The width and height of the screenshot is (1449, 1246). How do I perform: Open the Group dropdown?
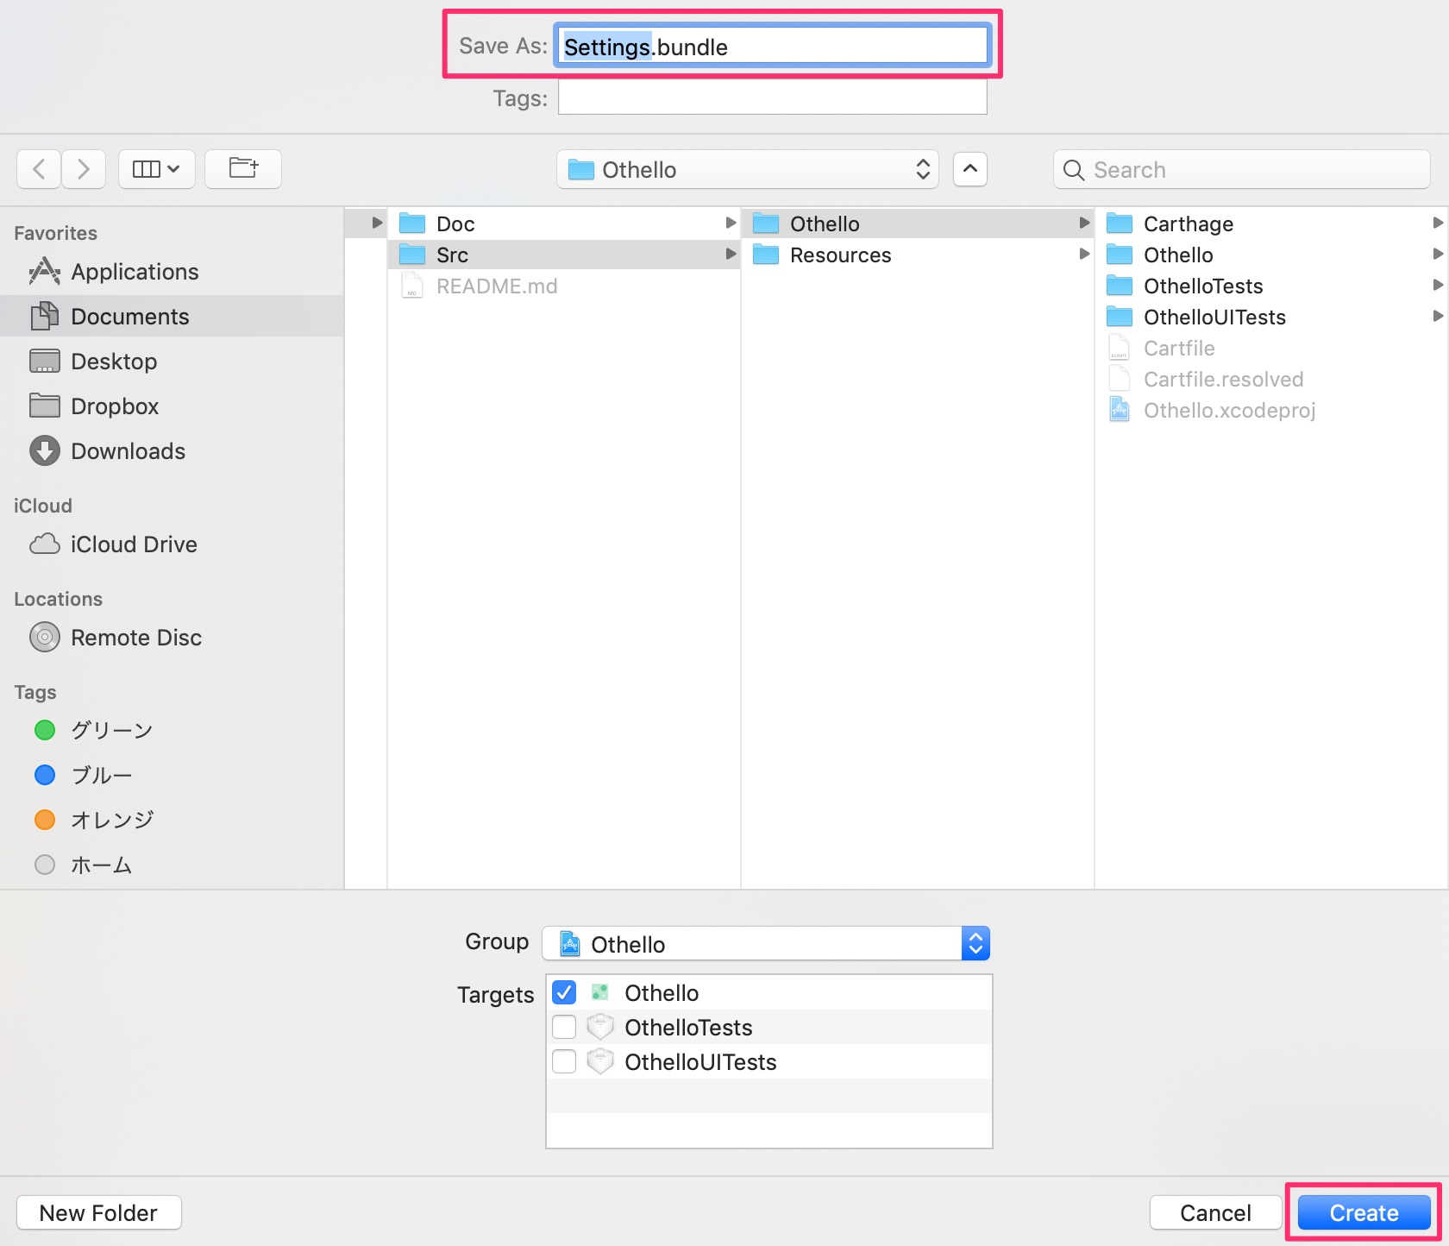[975, 943]
